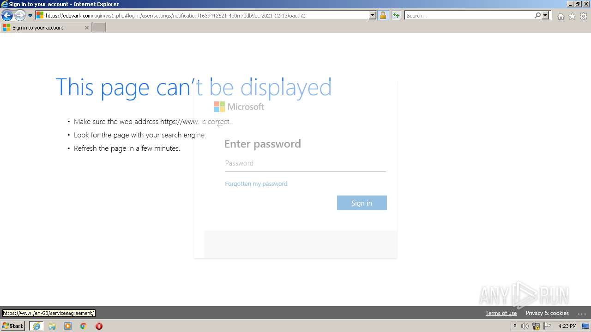Click the network tray icon
Screen dimensions: 591x332
coord(536,326)
